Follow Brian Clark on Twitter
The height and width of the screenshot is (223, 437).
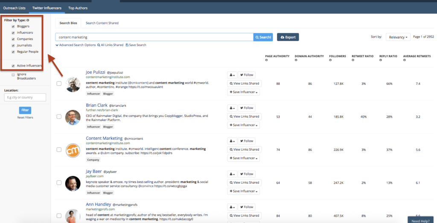[246, 108]
